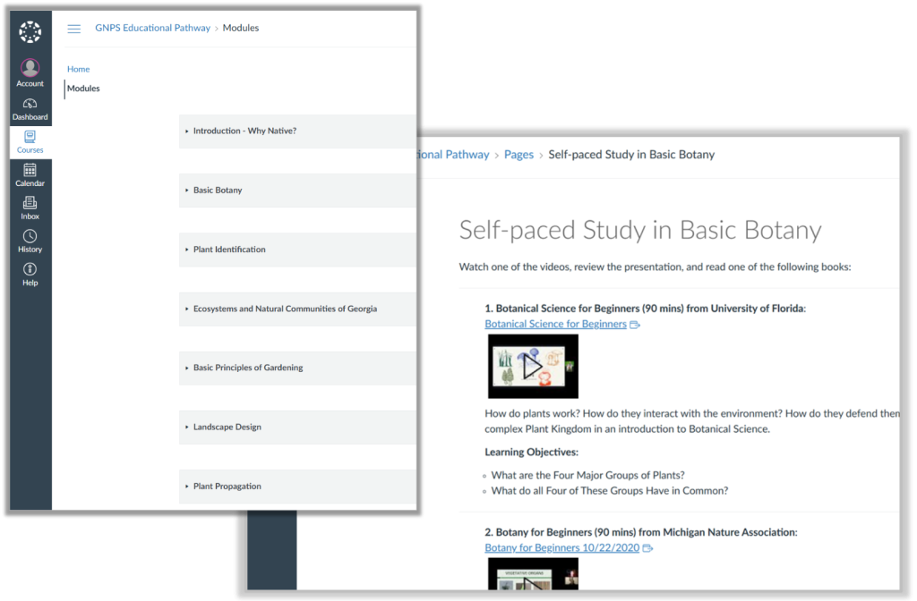The height and width of the screenshot is (601, 917).
Task: Click the Canvas logo
Action: tap(30, 31)
